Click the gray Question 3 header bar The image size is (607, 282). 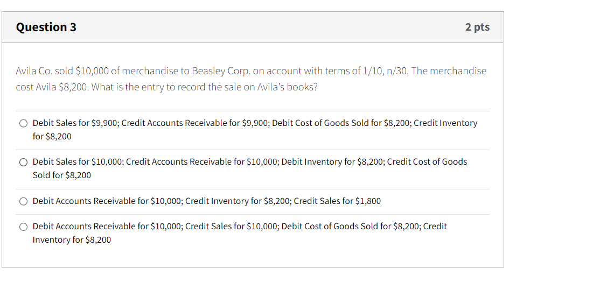point(253,27)
